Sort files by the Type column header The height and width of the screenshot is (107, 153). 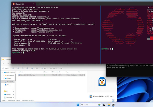68,72
